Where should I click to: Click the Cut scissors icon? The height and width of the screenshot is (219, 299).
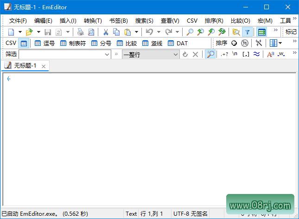click(106, 32)
